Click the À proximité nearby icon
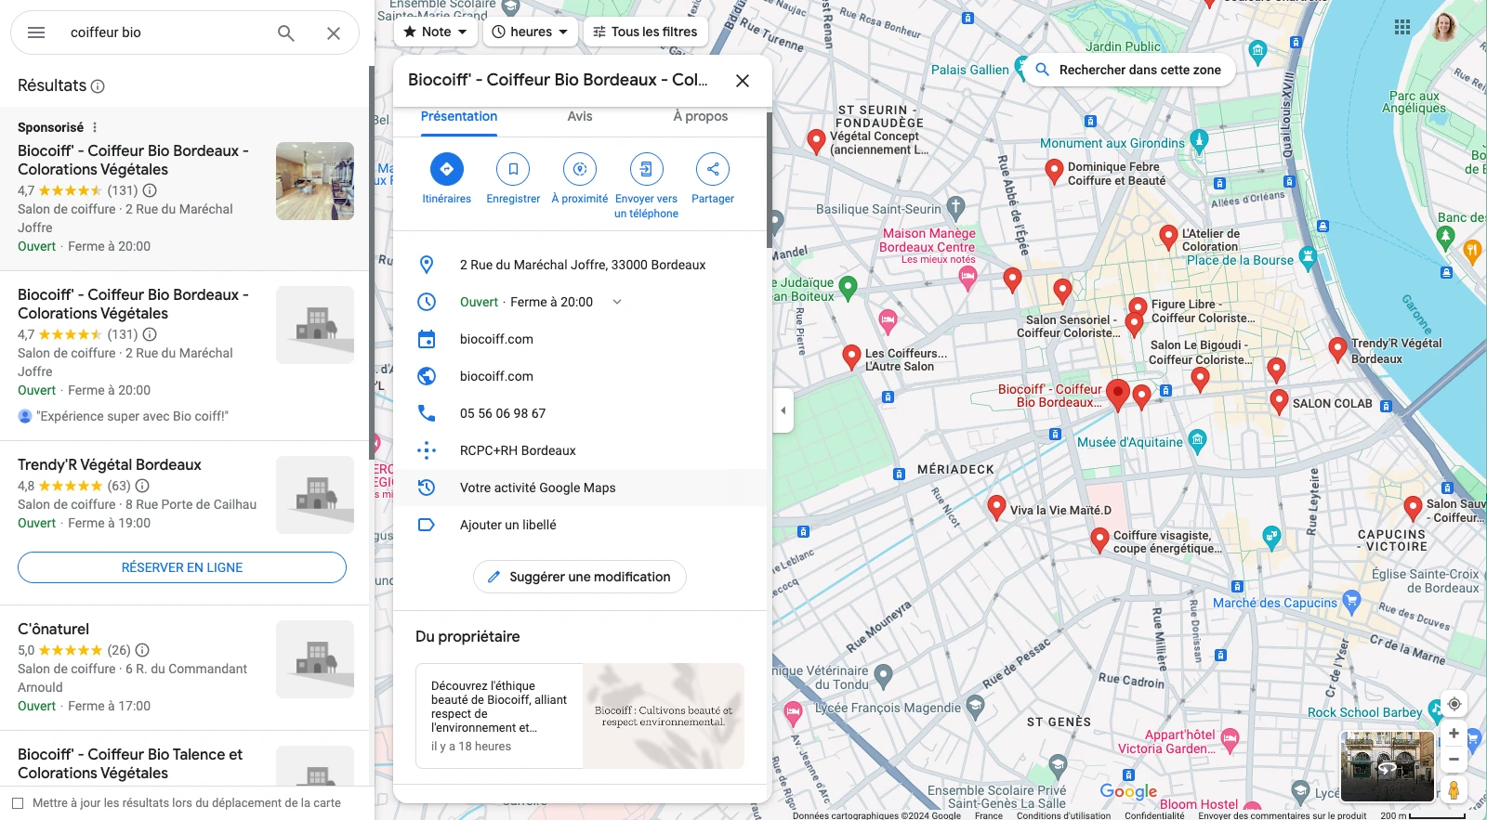 (x=580, y=169)
